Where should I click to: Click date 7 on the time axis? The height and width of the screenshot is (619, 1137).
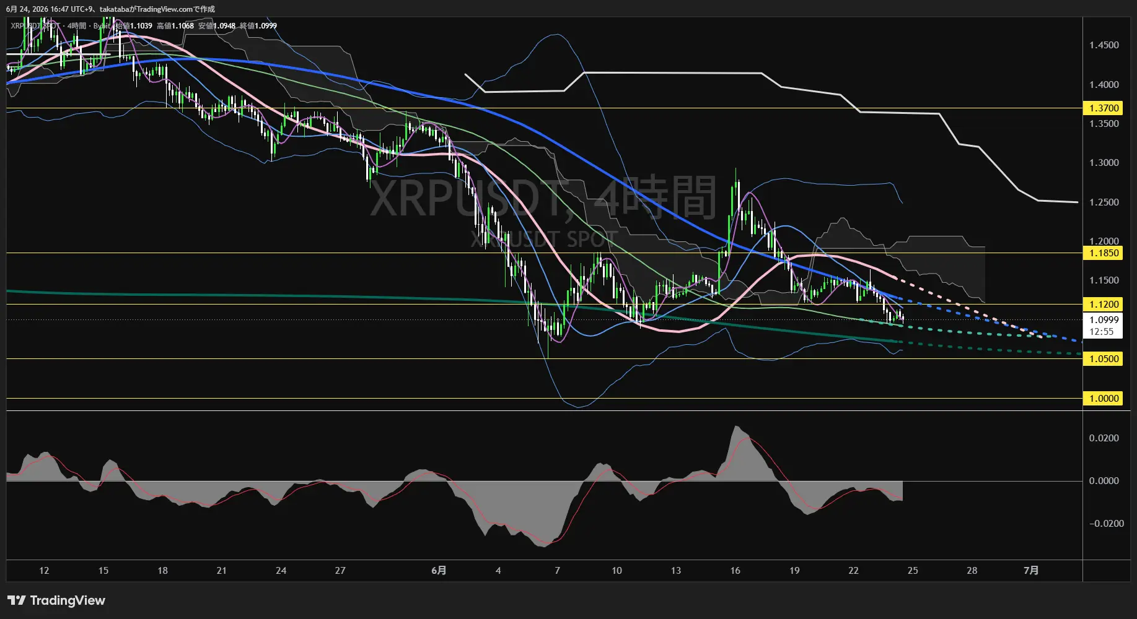pyautogui.click(x=558, y=571)
